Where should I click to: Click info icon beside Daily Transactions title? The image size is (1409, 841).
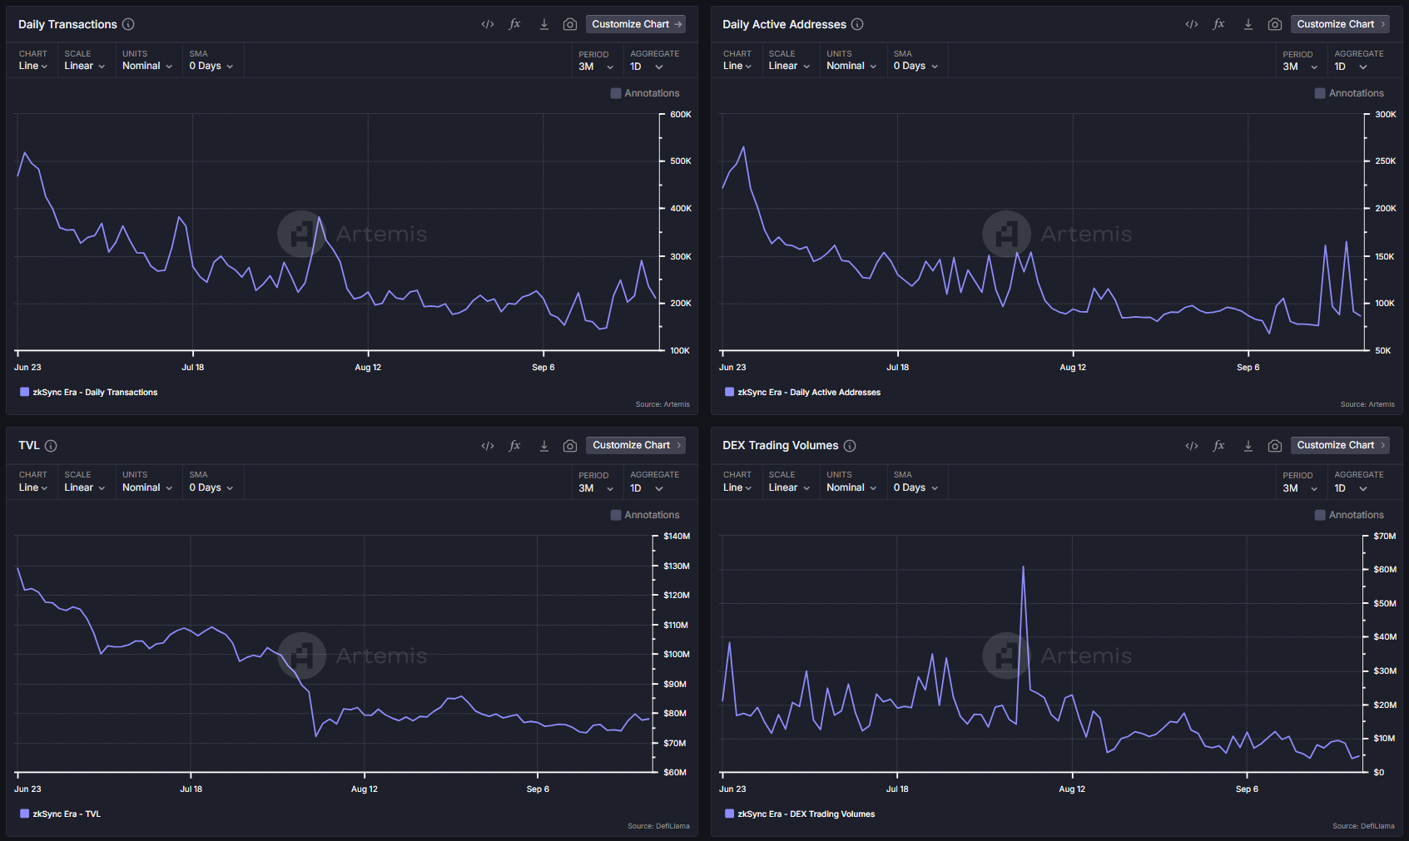128,24
